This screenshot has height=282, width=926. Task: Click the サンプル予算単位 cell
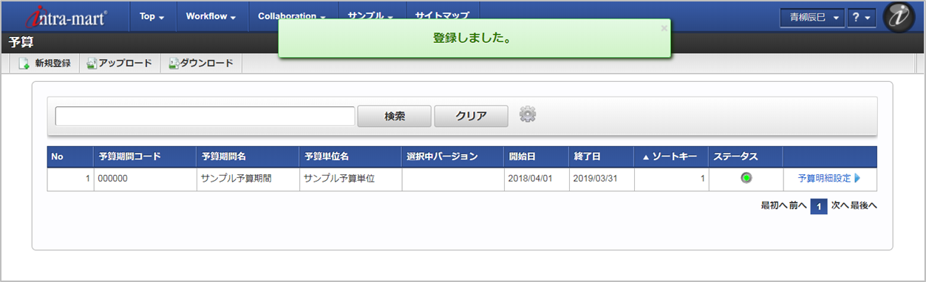click(350, 179)
